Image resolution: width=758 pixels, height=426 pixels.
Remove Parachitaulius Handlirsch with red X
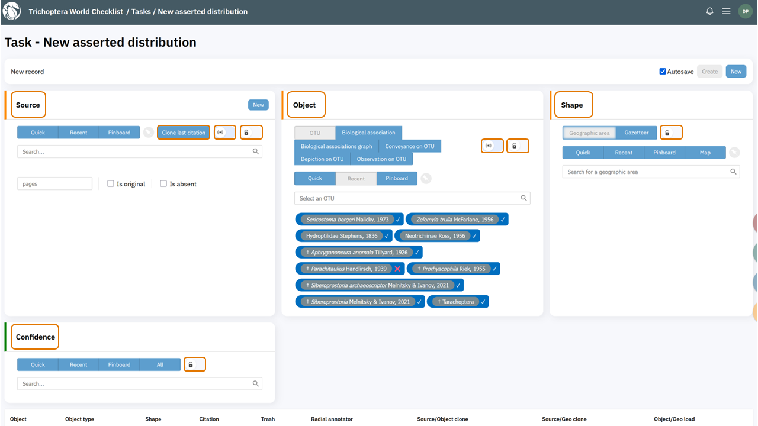point(397,269)
